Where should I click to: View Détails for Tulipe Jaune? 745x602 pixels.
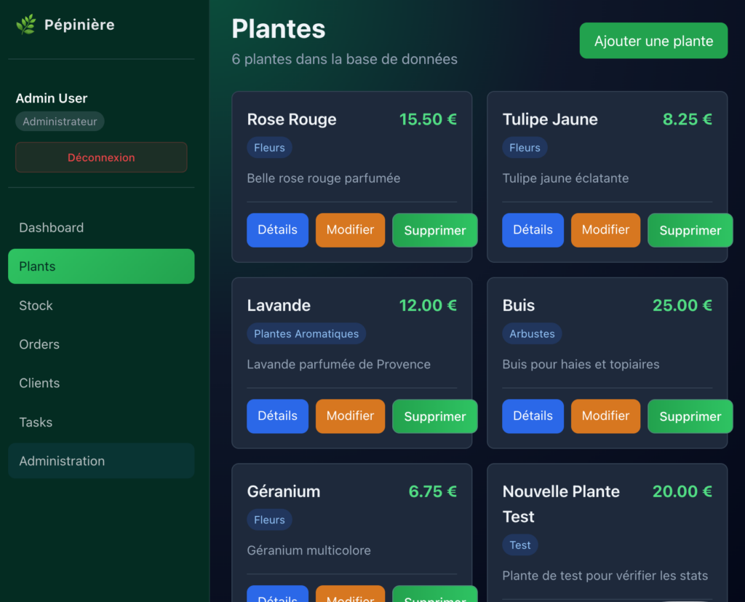click(x=533, y=230)
